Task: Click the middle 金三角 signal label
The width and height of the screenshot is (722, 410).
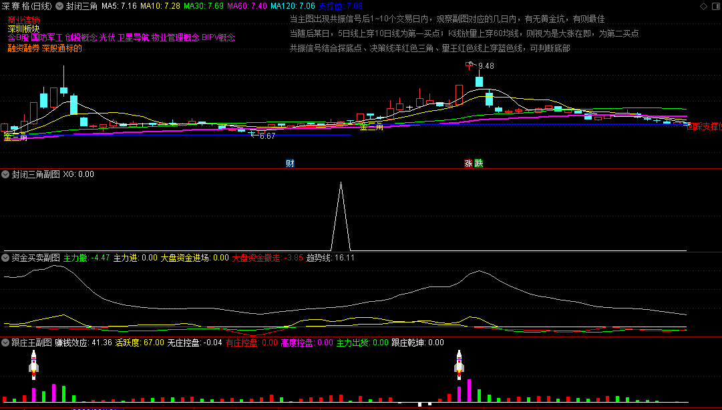Action: coord(371,127)
